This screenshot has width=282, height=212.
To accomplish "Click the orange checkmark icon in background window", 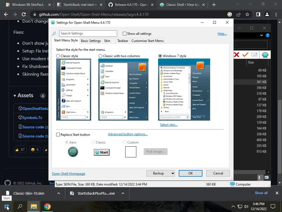I will point(245,54).
